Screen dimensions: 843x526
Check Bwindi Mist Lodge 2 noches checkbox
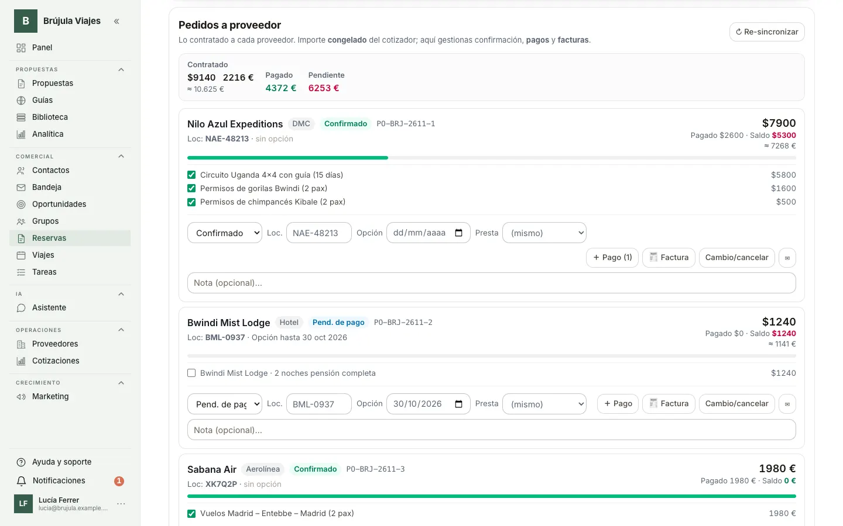191,373
